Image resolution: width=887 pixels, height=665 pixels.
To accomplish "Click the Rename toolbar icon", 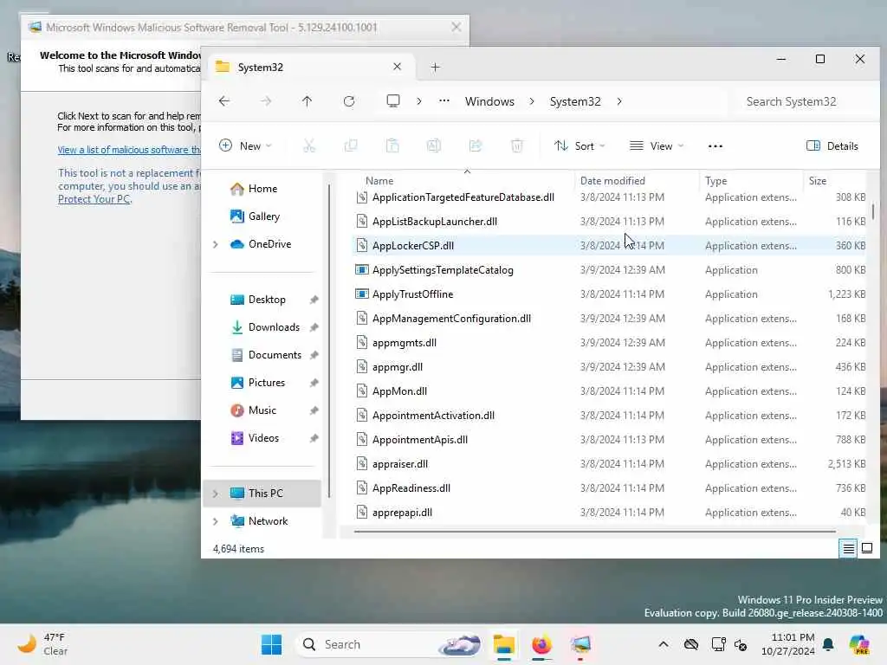I will coord(434,145).
